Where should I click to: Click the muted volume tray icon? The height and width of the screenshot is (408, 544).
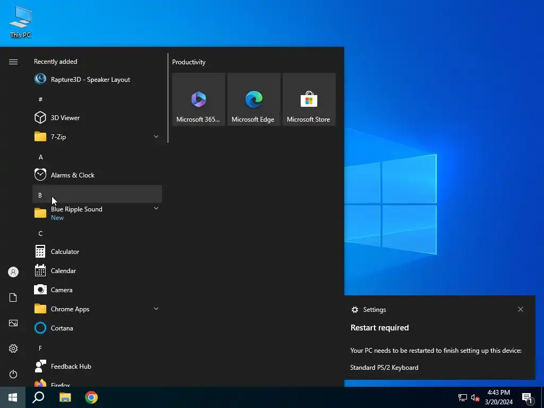pos(475,397)
